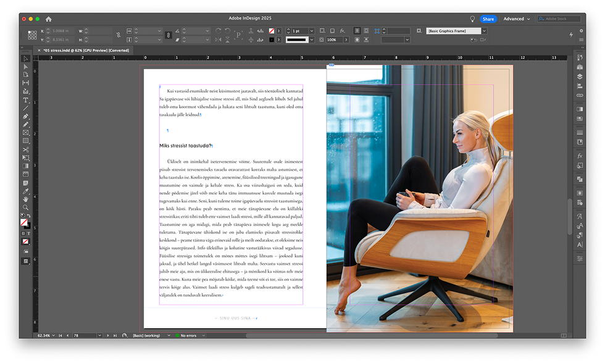The width and height of the screenshot is (605, 363).
Task: Switch to 05 stress.indd document tab
Action: click(86, 50)
